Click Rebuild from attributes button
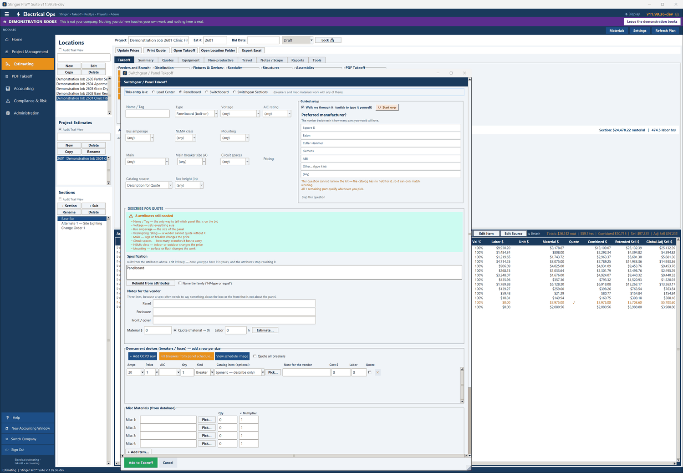This screenshot has width=683, height=473. [151, 283]
